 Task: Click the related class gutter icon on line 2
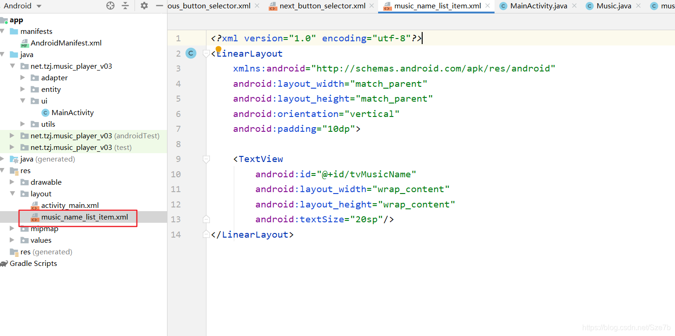coord(191,53)
